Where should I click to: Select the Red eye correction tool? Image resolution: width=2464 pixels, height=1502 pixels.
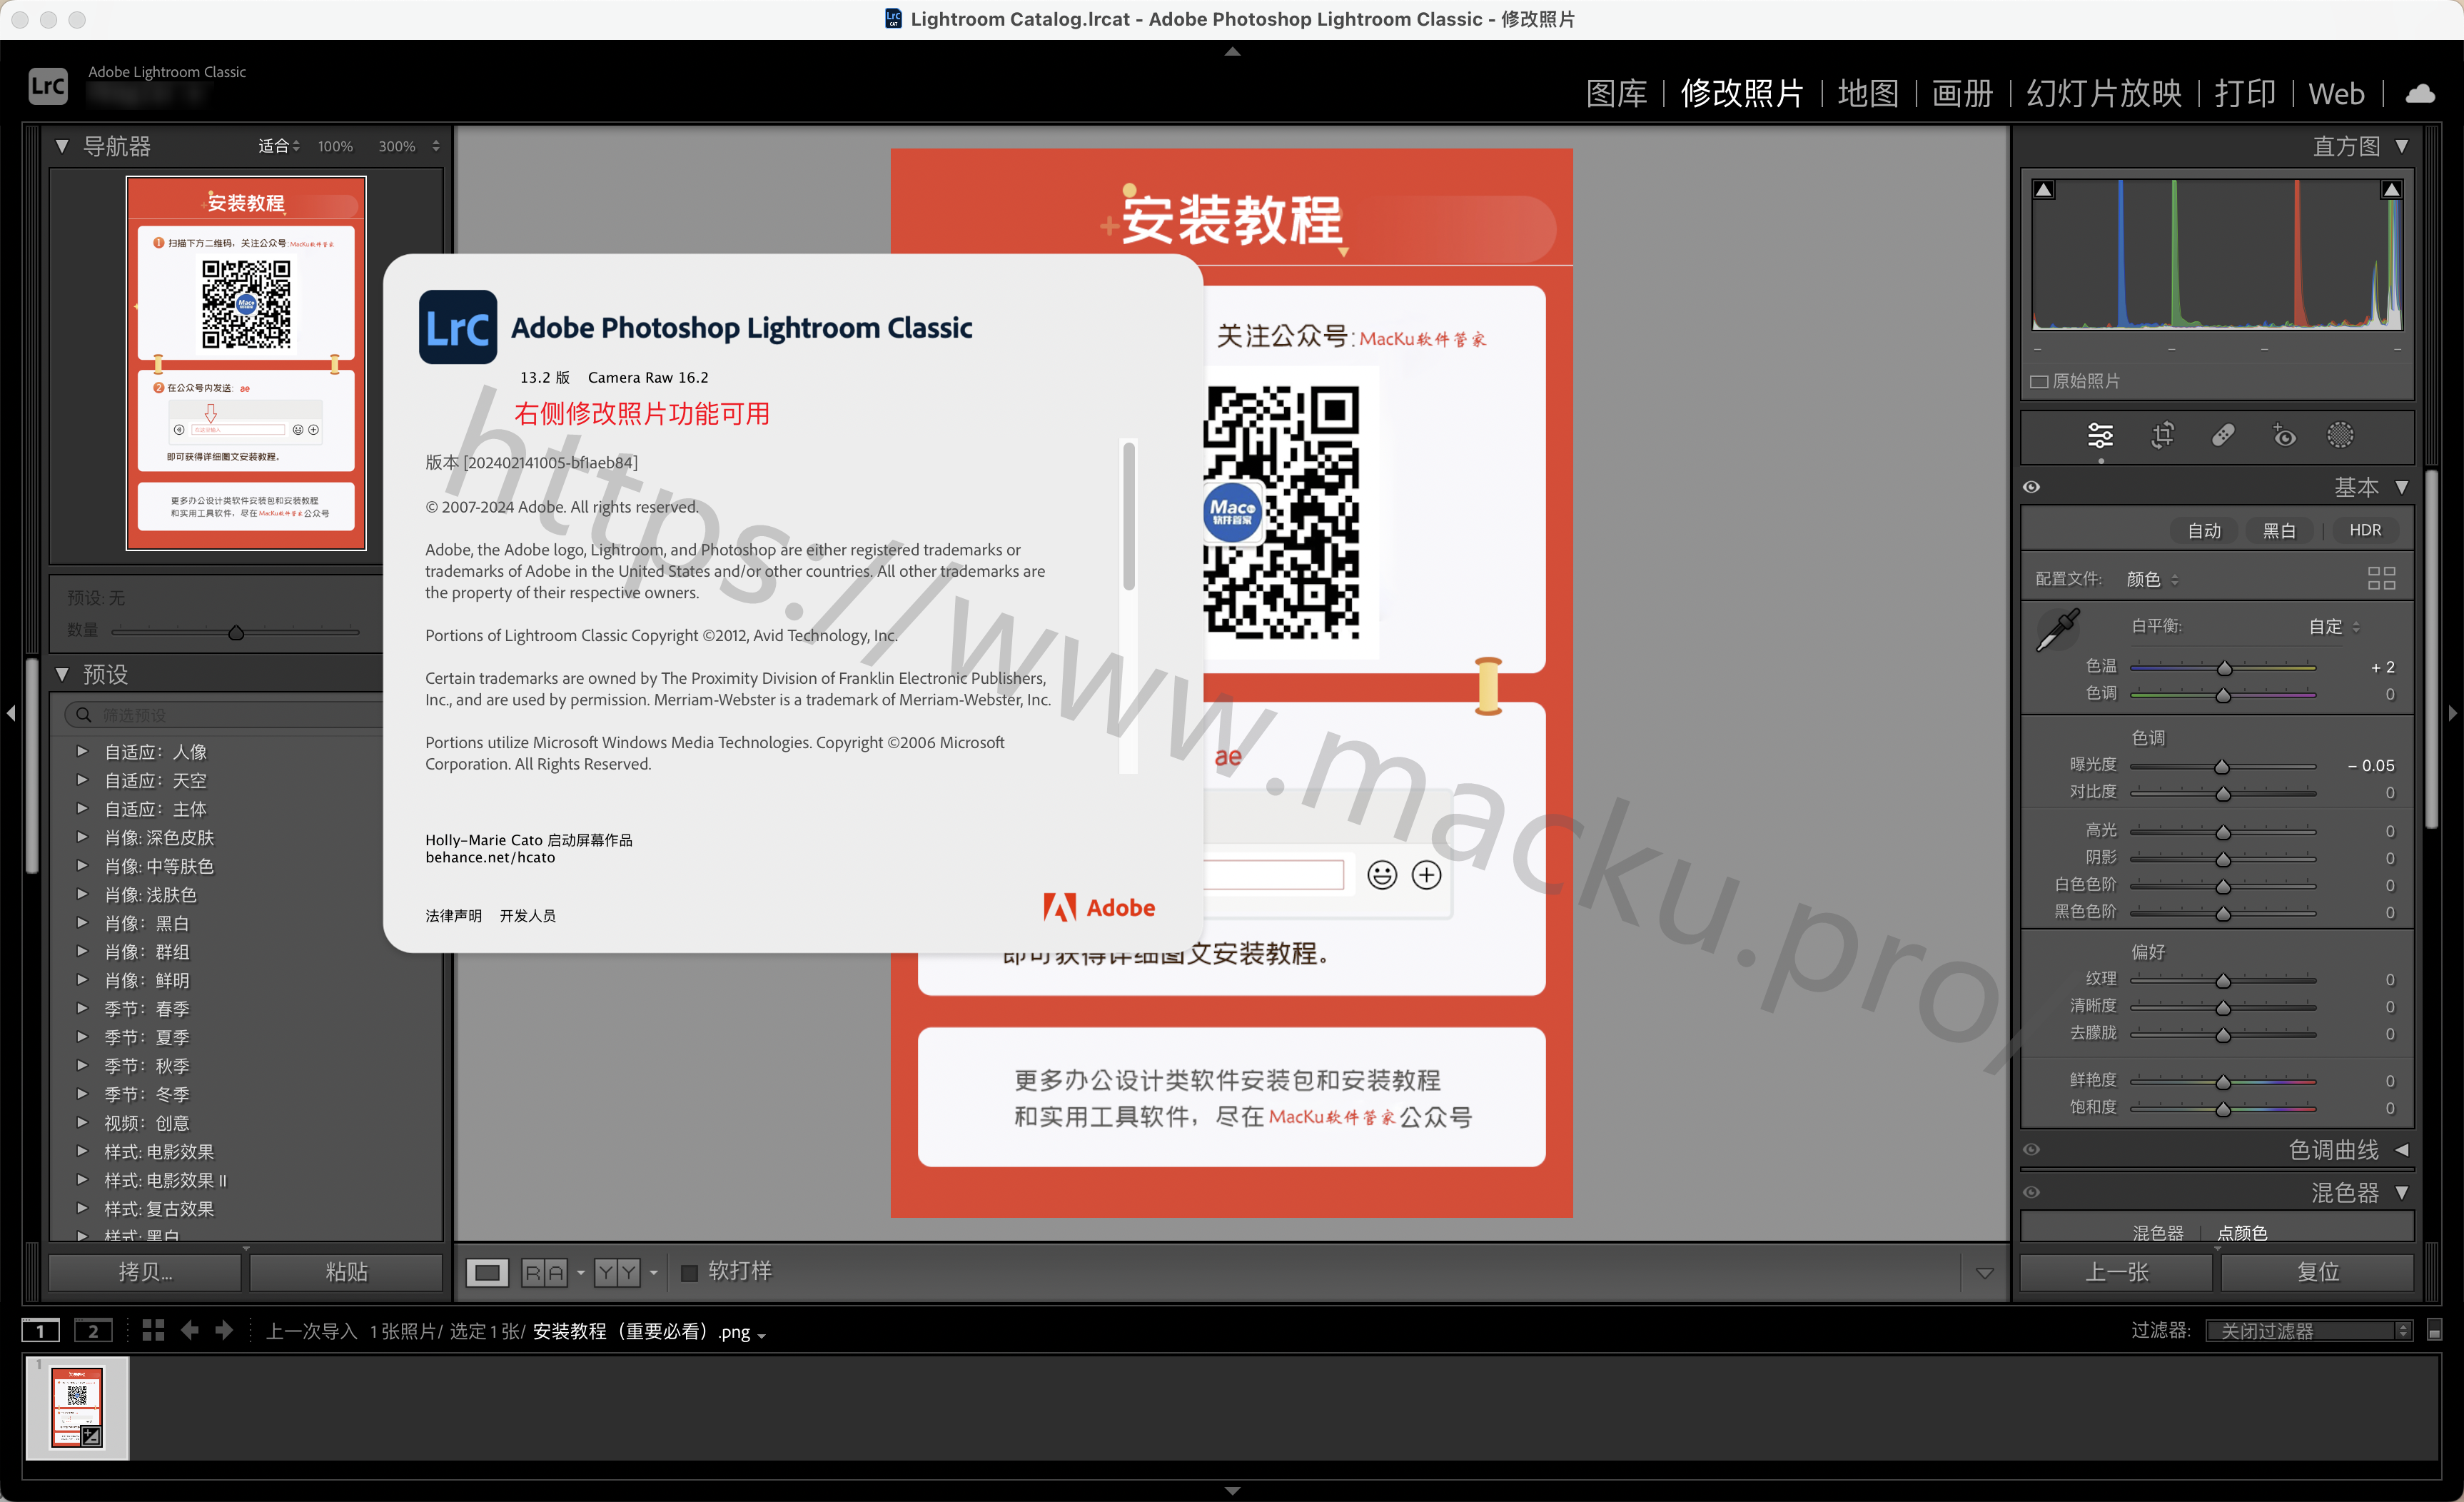coord(2283,436)
